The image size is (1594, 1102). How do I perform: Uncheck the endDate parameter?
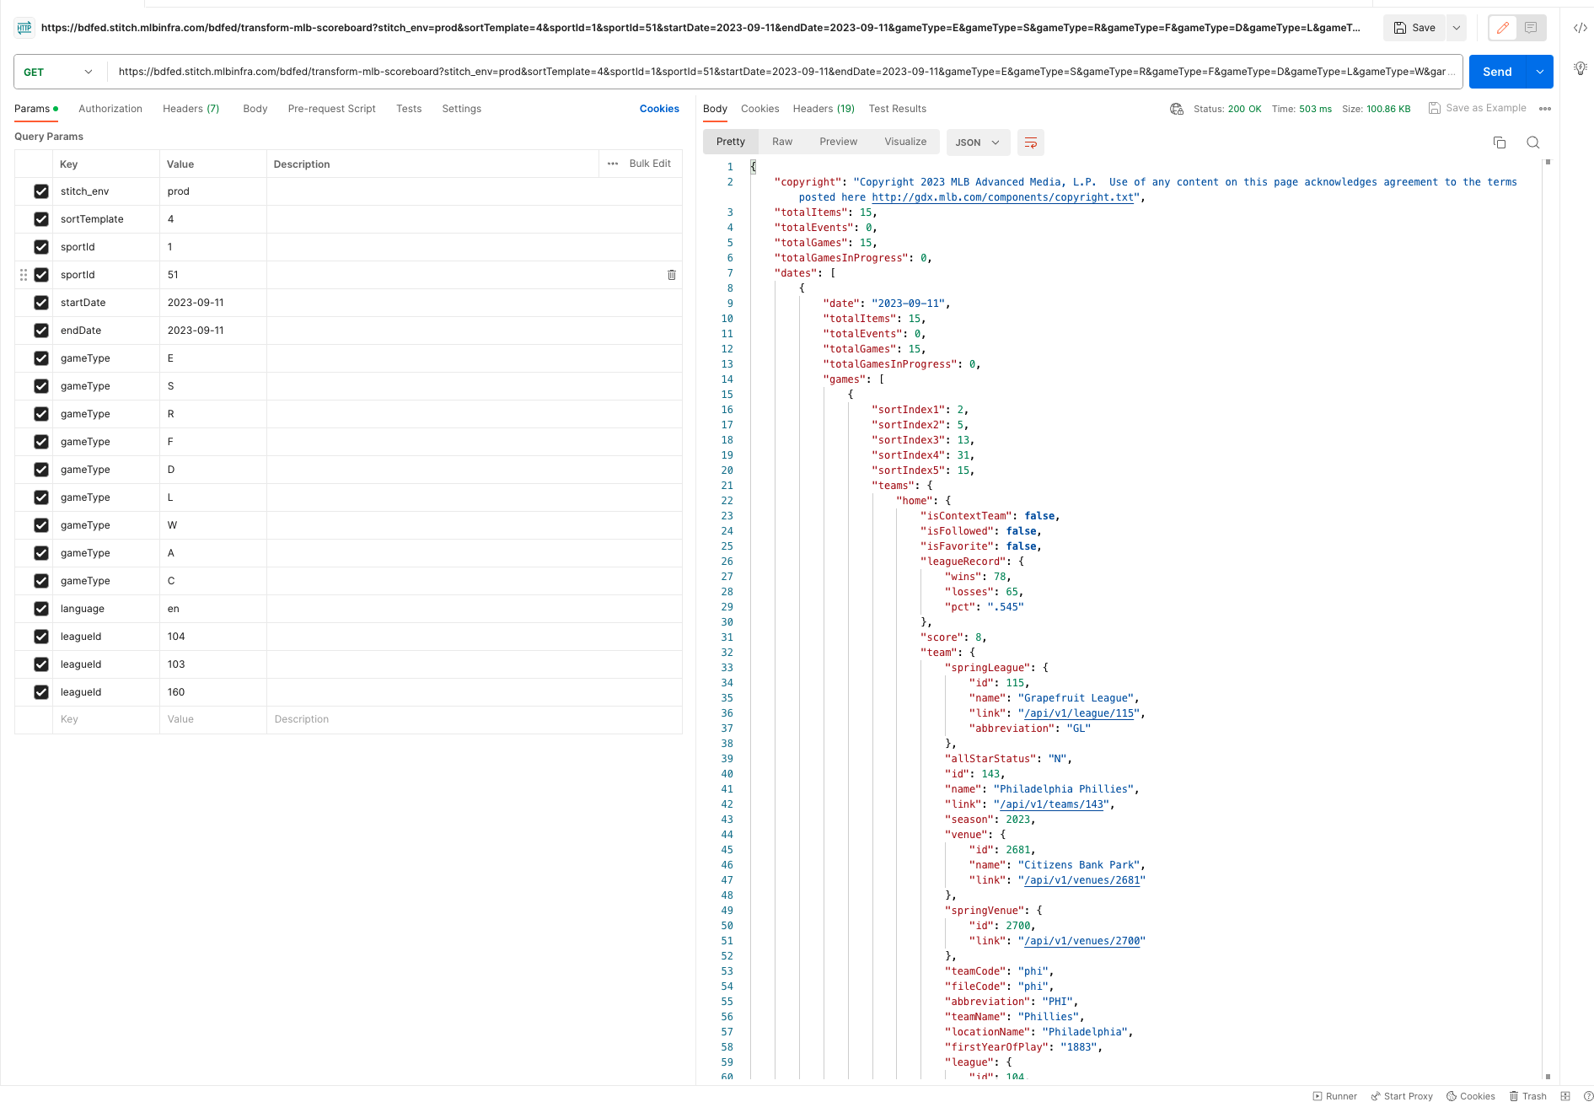pyautogui.click(x=41, y=331)
